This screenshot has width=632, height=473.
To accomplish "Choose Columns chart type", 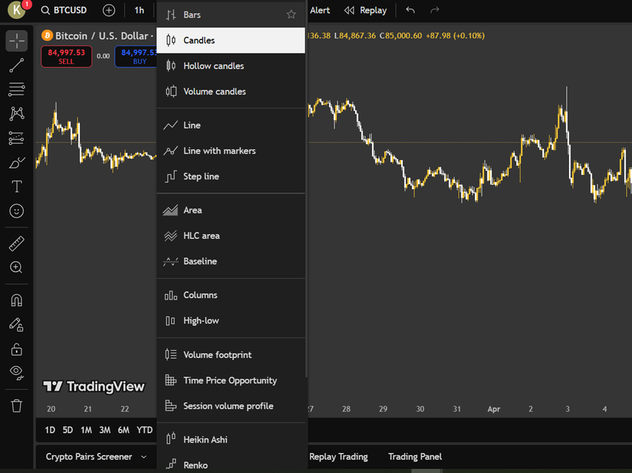I will [231, 295].
